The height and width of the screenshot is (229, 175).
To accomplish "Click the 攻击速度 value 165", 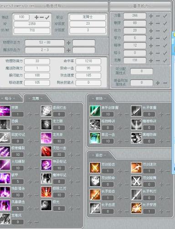I will tap(88, 76).
